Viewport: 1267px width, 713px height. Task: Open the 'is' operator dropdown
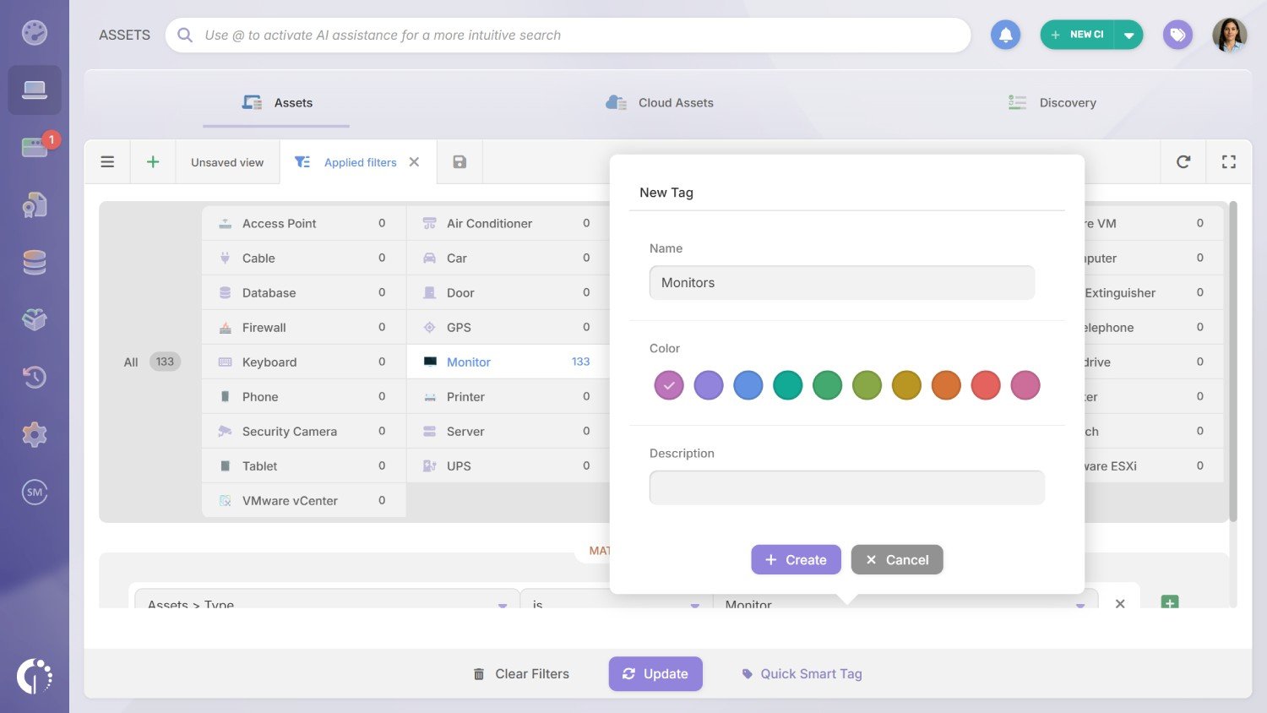(x=694, y=605)
